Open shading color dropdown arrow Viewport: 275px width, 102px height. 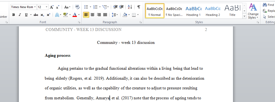pyautogui.click(x=129, y=15)
